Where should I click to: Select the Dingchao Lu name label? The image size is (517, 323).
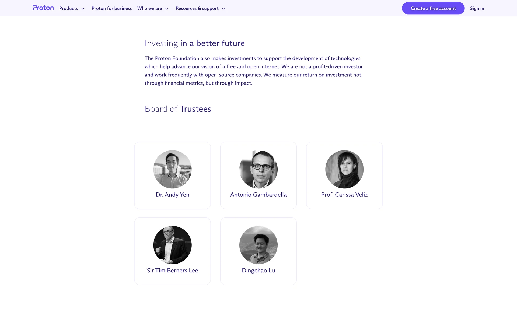click(258, 270)
